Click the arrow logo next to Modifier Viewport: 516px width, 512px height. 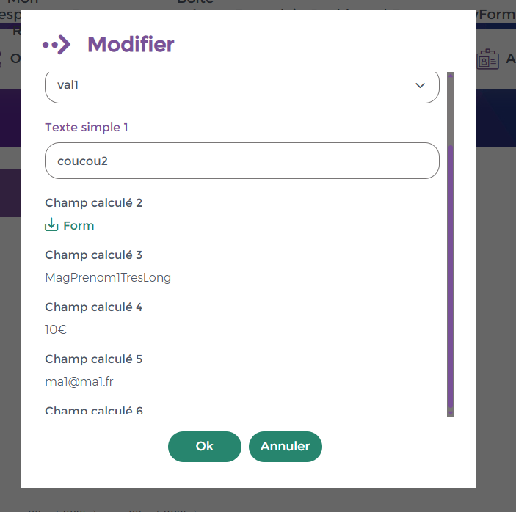coord(57,45)
